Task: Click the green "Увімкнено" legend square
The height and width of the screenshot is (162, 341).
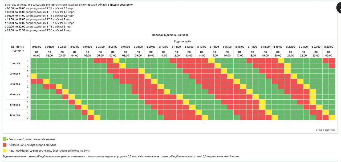Action: point(5,139)
